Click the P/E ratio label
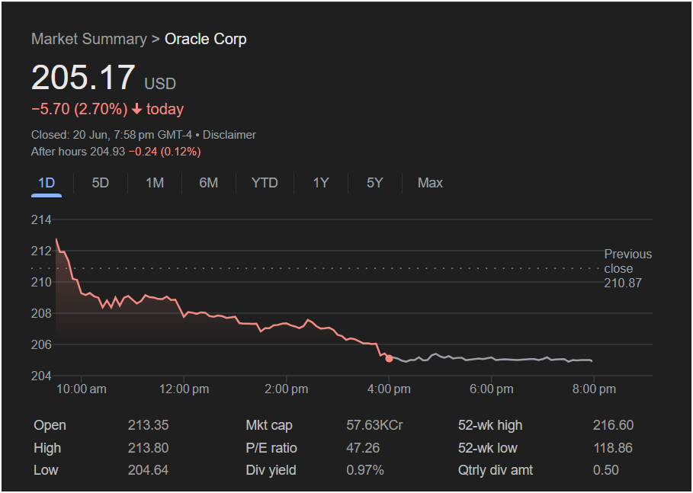The width and height of the screenshot is (693, 493). [x=271, y=447]
